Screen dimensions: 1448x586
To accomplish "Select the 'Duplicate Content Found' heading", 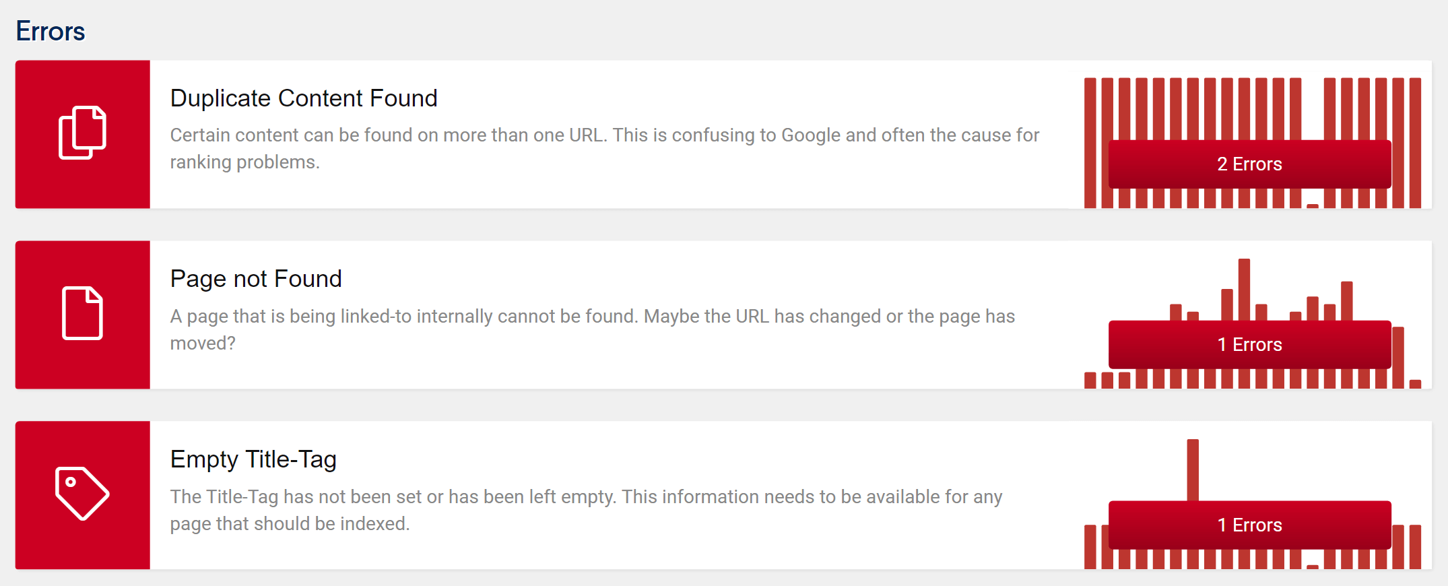I will pyautogui.click(x=304, y=98).
